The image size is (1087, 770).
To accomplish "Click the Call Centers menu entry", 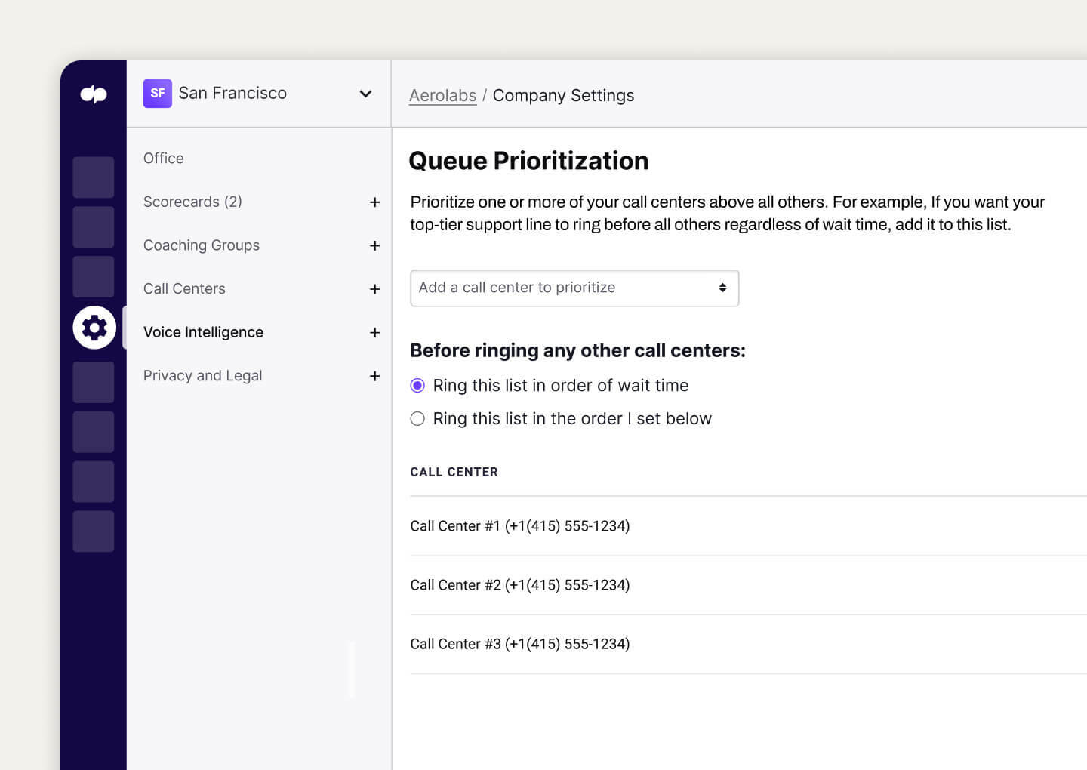I will [x=184, y=288].
